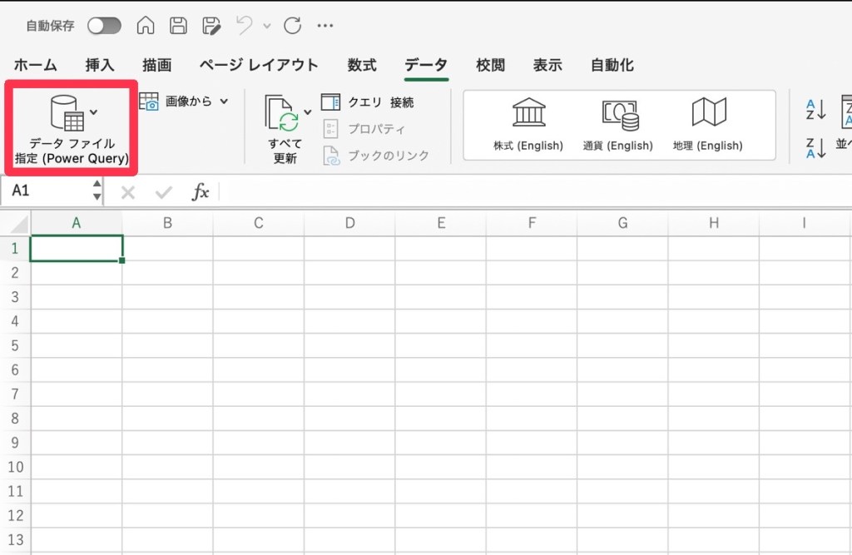Select the Currency (通貨) data type

coord(618,125)
